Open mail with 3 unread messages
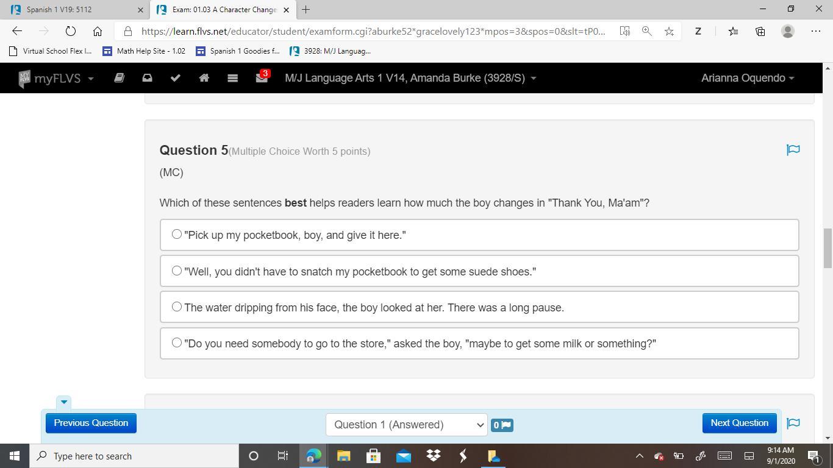 tap(262, 77)
